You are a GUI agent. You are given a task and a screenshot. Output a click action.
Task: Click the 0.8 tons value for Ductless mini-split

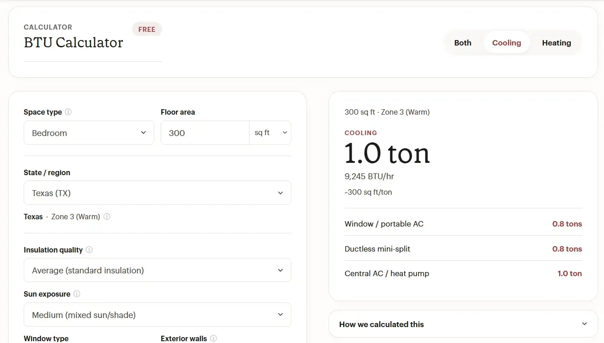567,249
